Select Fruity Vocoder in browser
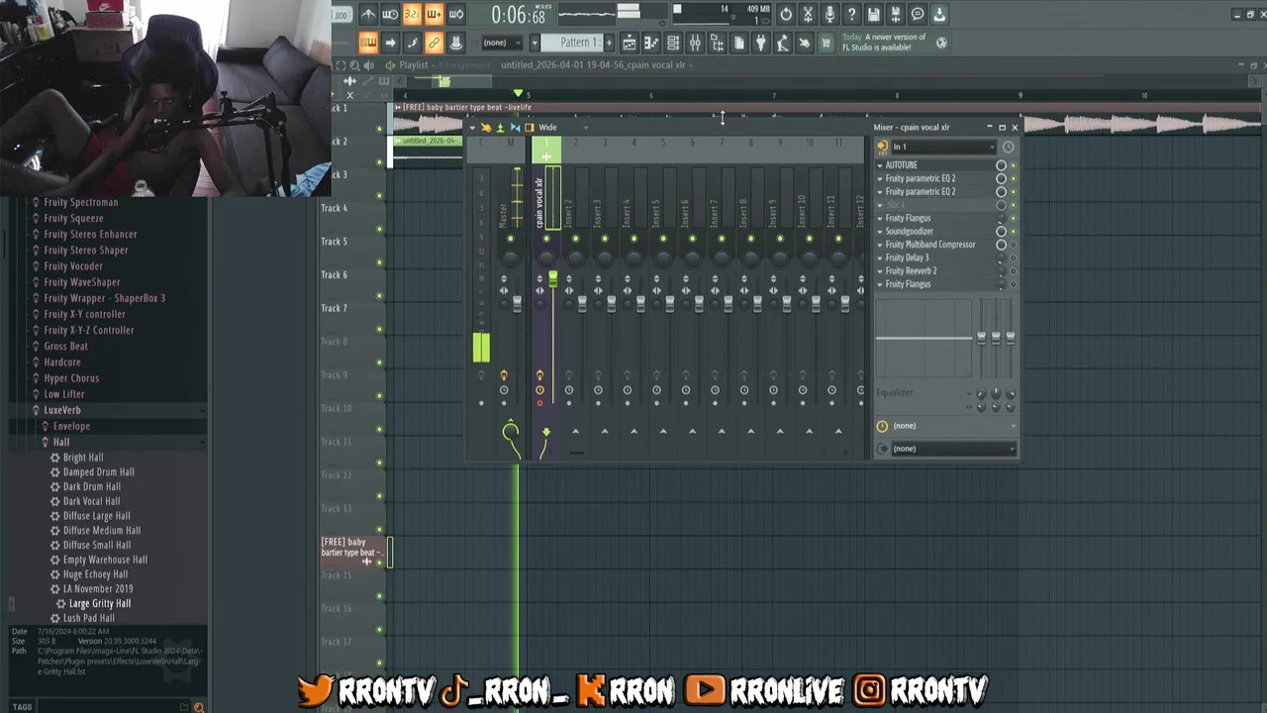Screen dimensions: 1267x713 73,266
